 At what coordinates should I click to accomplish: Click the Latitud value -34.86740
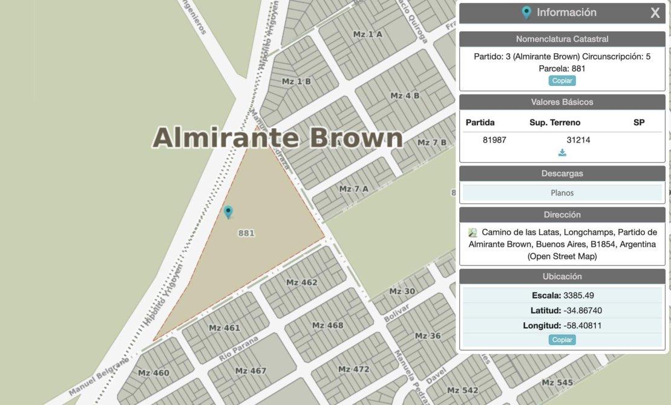click(x=582, y=311)
